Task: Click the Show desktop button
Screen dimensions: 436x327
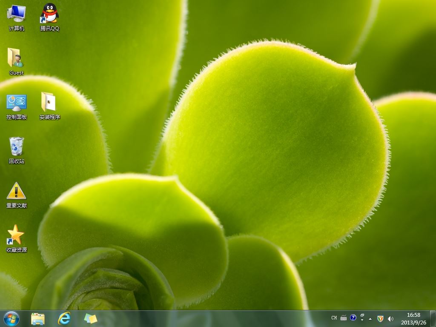Action: [433, 318]
